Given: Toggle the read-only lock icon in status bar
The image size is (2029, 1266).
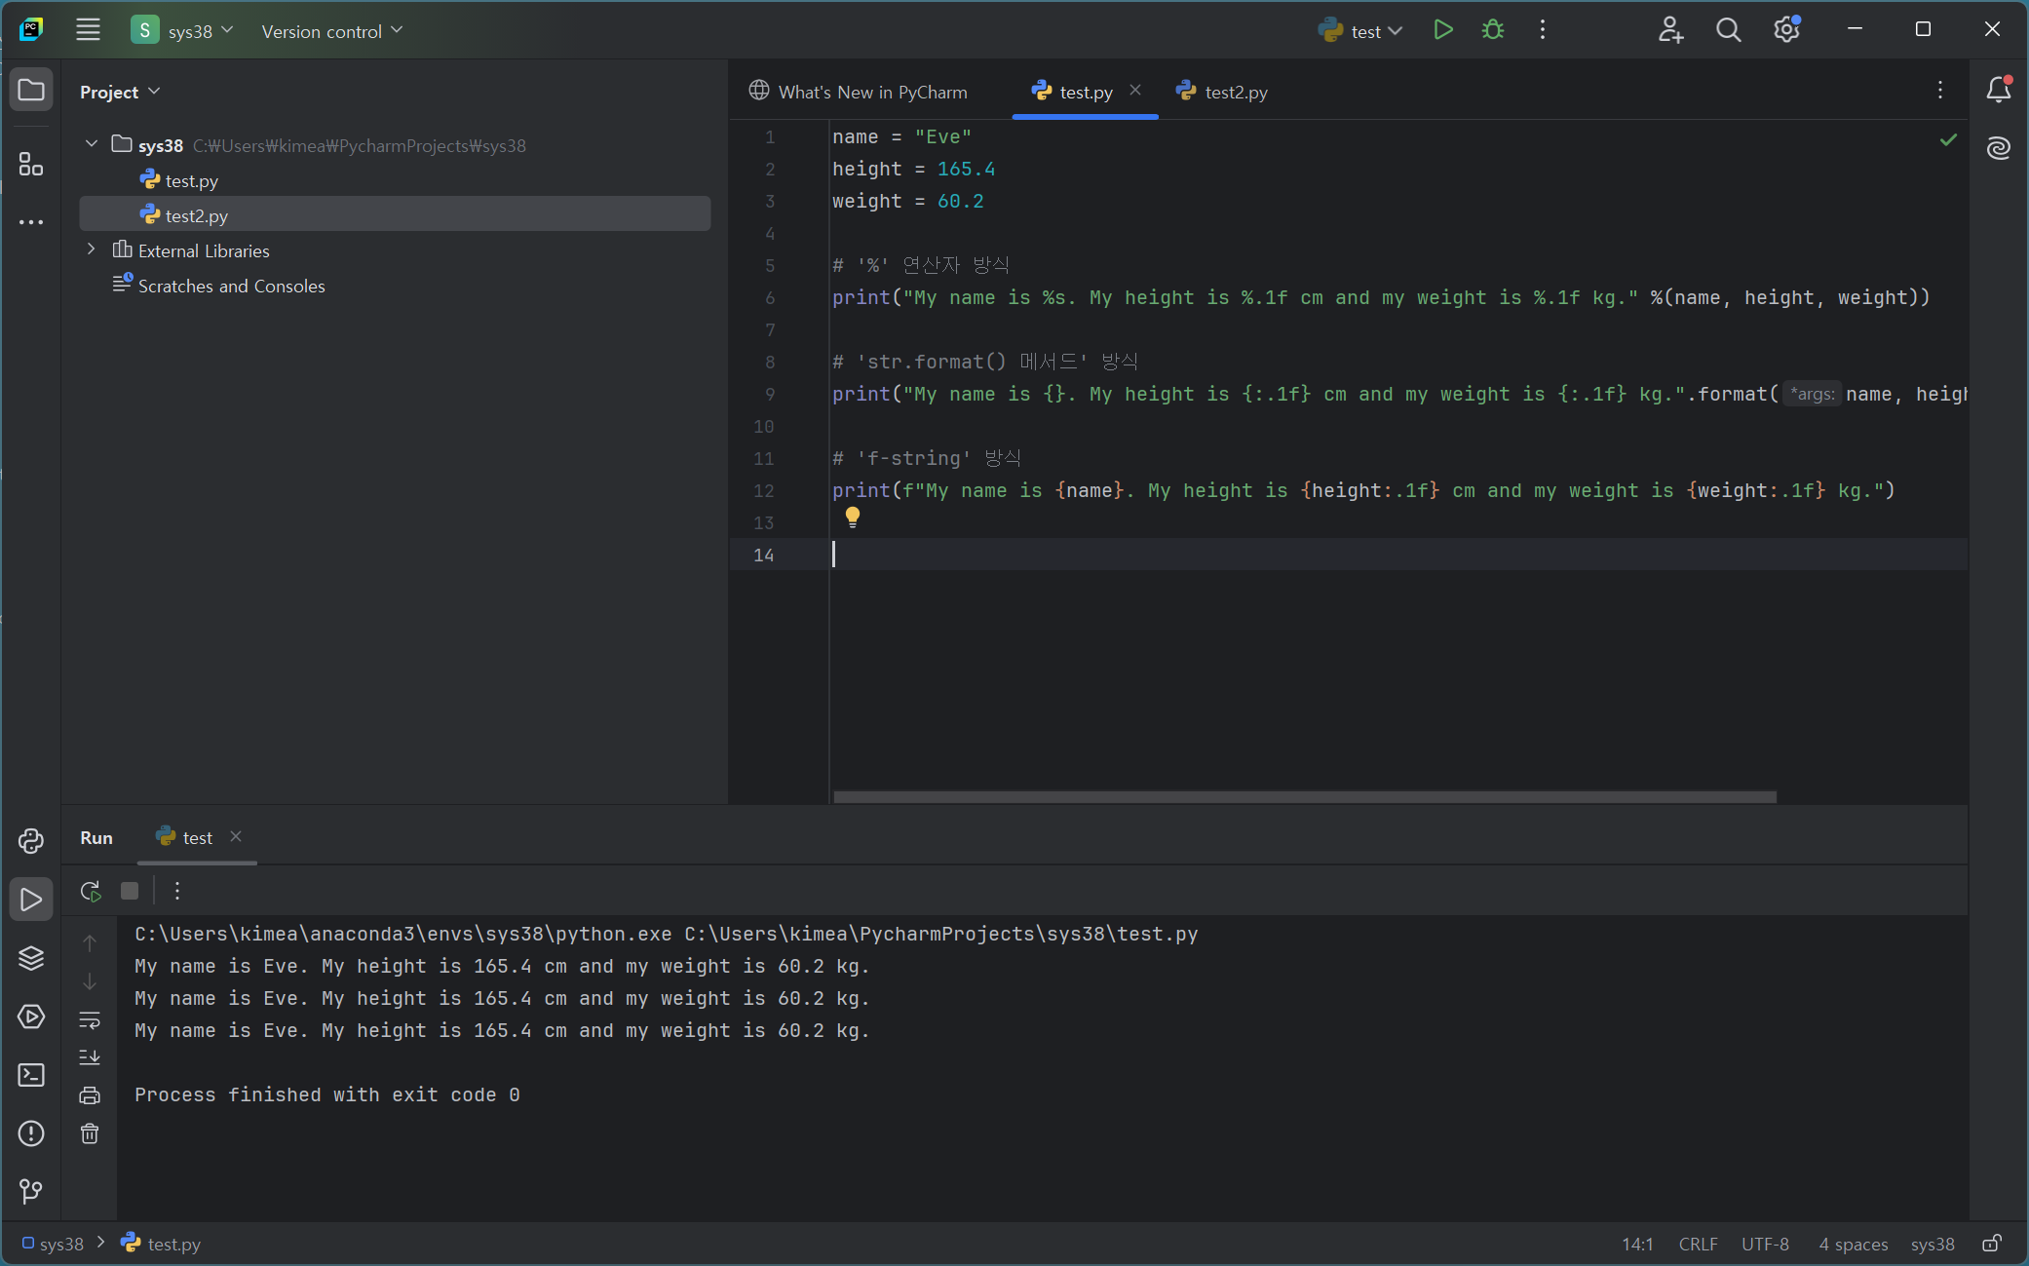Looking at the screenshot, I should [x=1992, y=1244].
